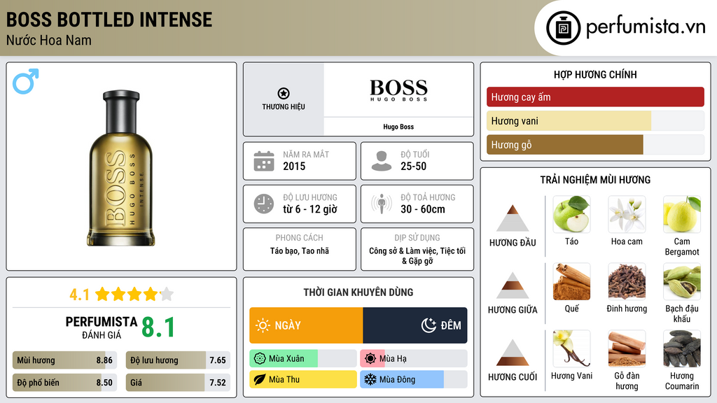717x403 pixels.
Task: Click the Hương cay ấm intensity bar
Action: click(595, 97)
